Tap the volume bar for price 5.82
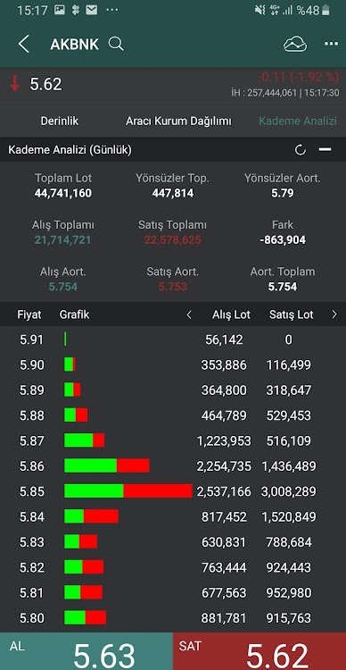This screenshot has height=670, width=346. point(84,567)
